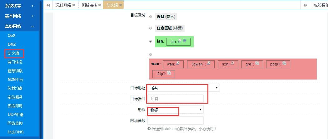328x139 pixels.
Task: Open the 动作 dropdown list
Action: point(175,110)
